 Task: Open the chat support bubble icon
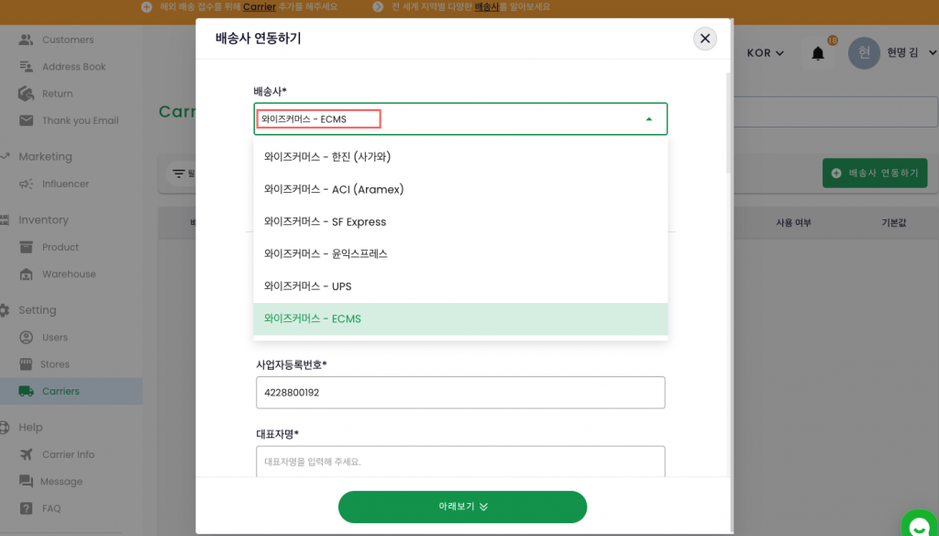[x=919, y=526]
